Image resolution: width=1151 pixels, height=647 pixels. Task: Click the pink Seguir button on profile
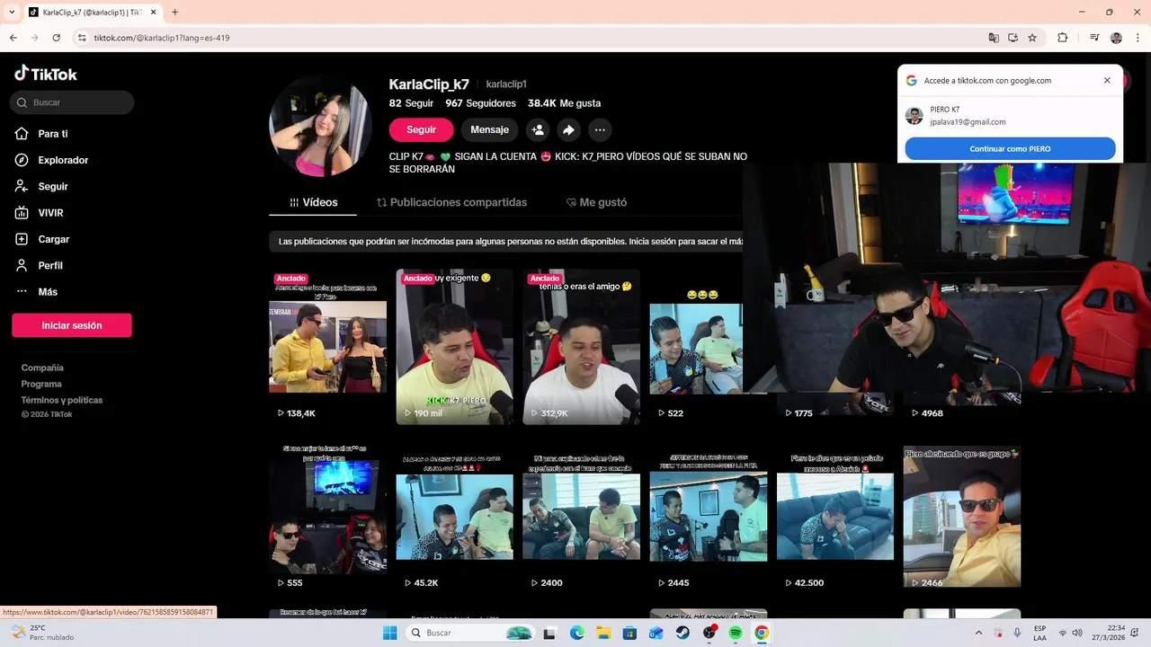421,129
